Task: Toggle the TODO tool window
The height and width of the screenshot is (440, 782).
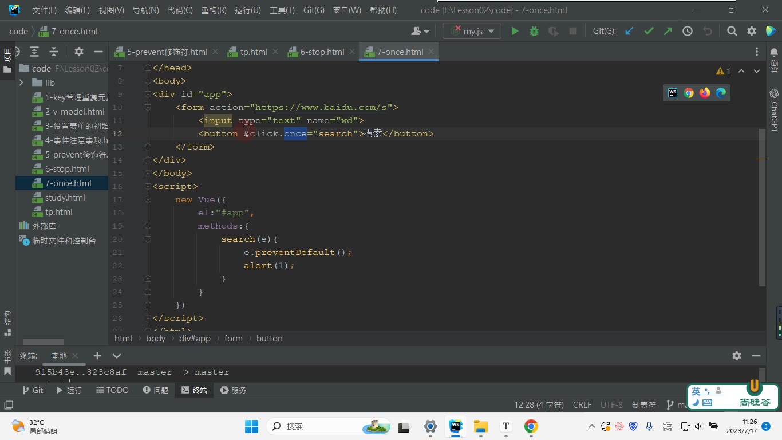Action: coord(112,390)
